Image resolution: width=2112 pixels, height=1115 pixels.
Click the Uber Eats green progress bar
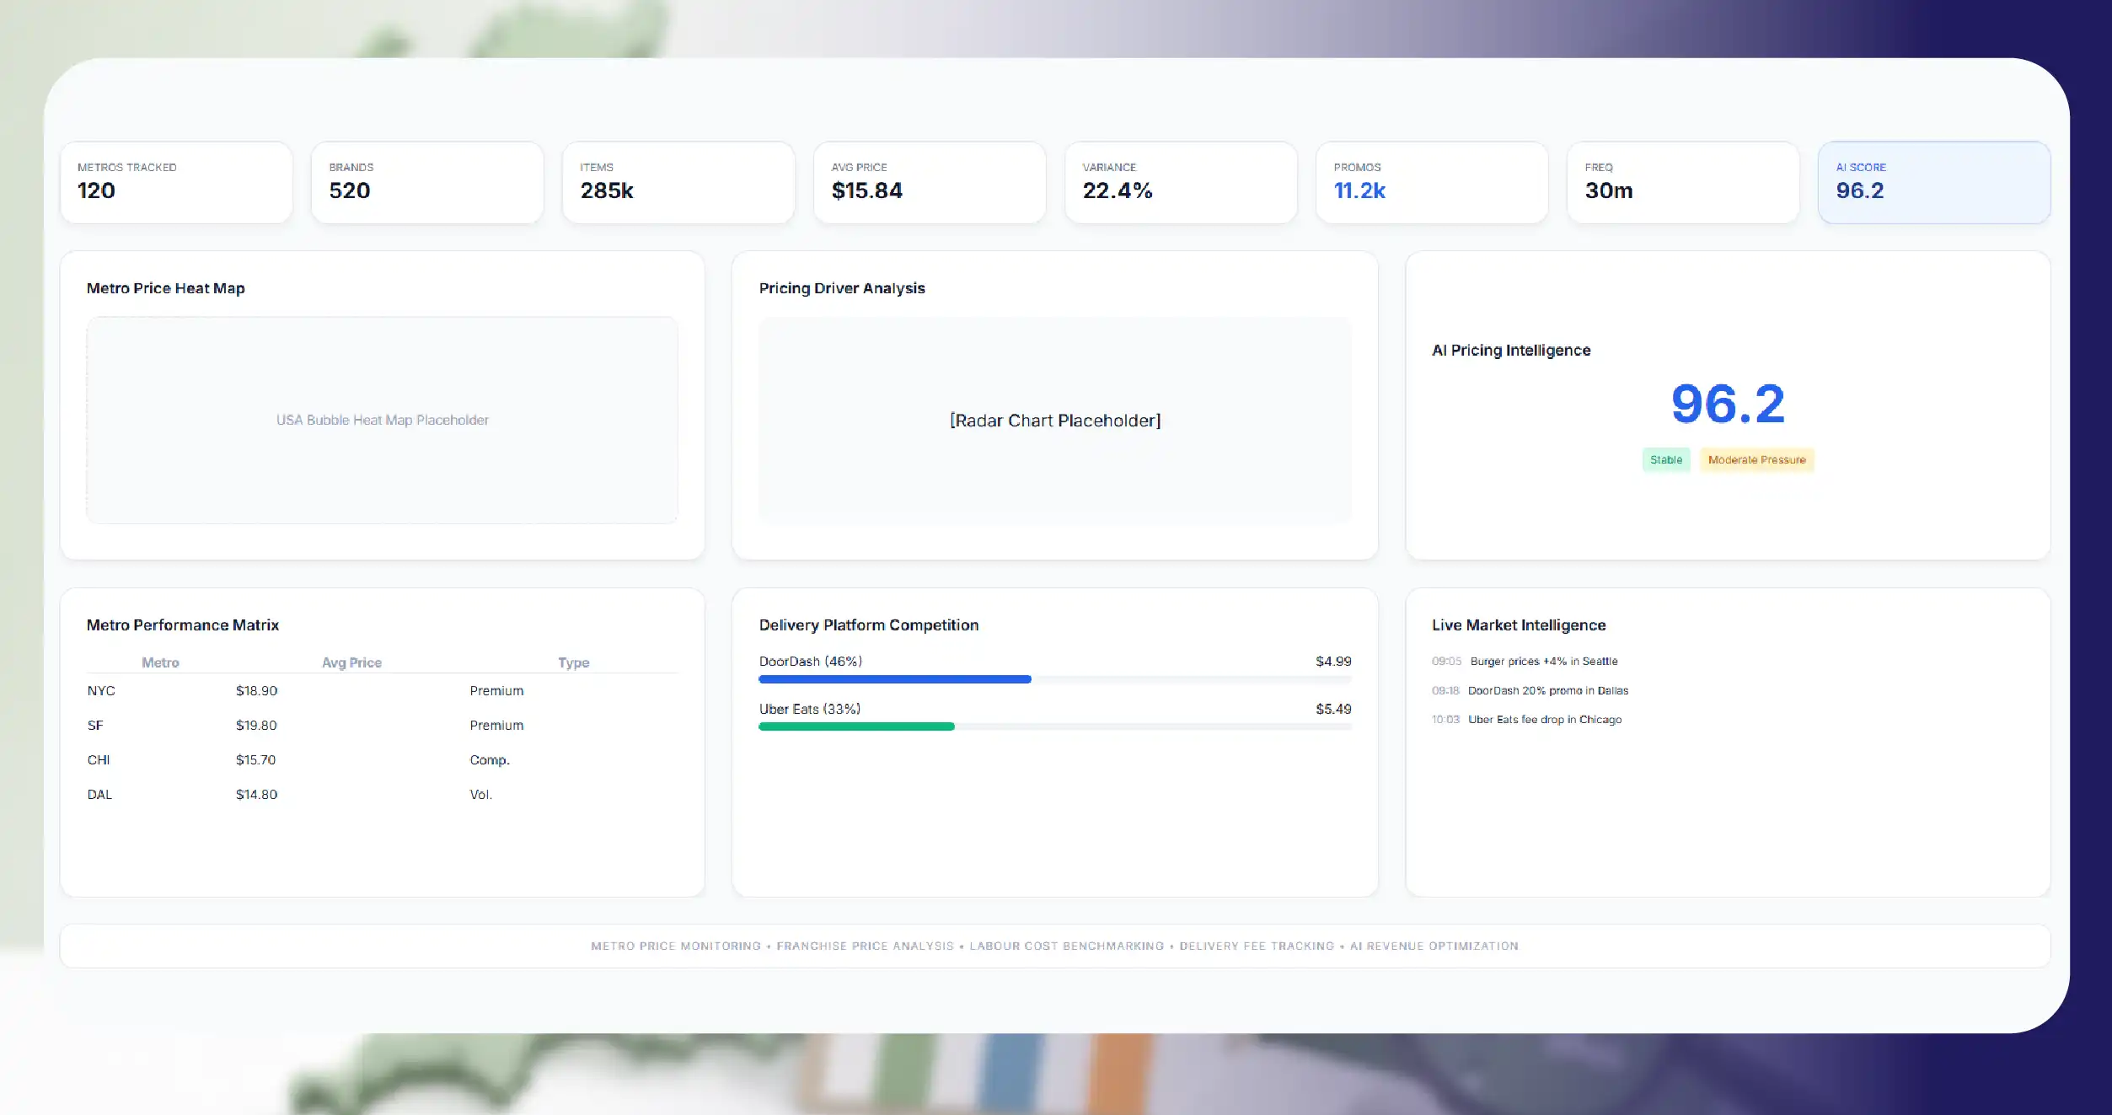[856, 726]
